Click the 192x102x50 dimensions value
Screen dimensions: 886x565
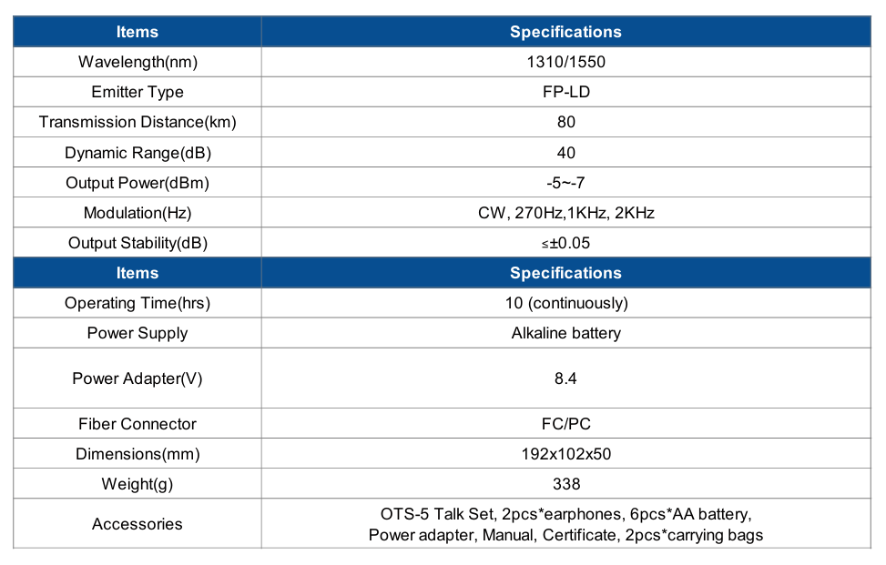[x=565, y=454]
